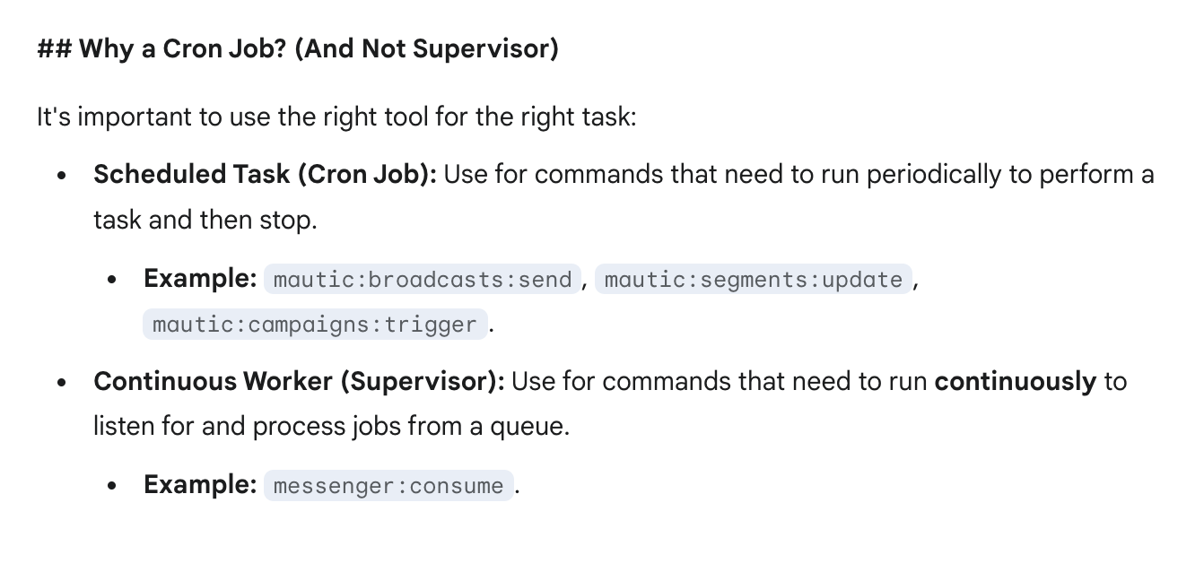
Task: Click the bold "Continuous Worker (Supervisor):" label
Action: pos(299,382)
